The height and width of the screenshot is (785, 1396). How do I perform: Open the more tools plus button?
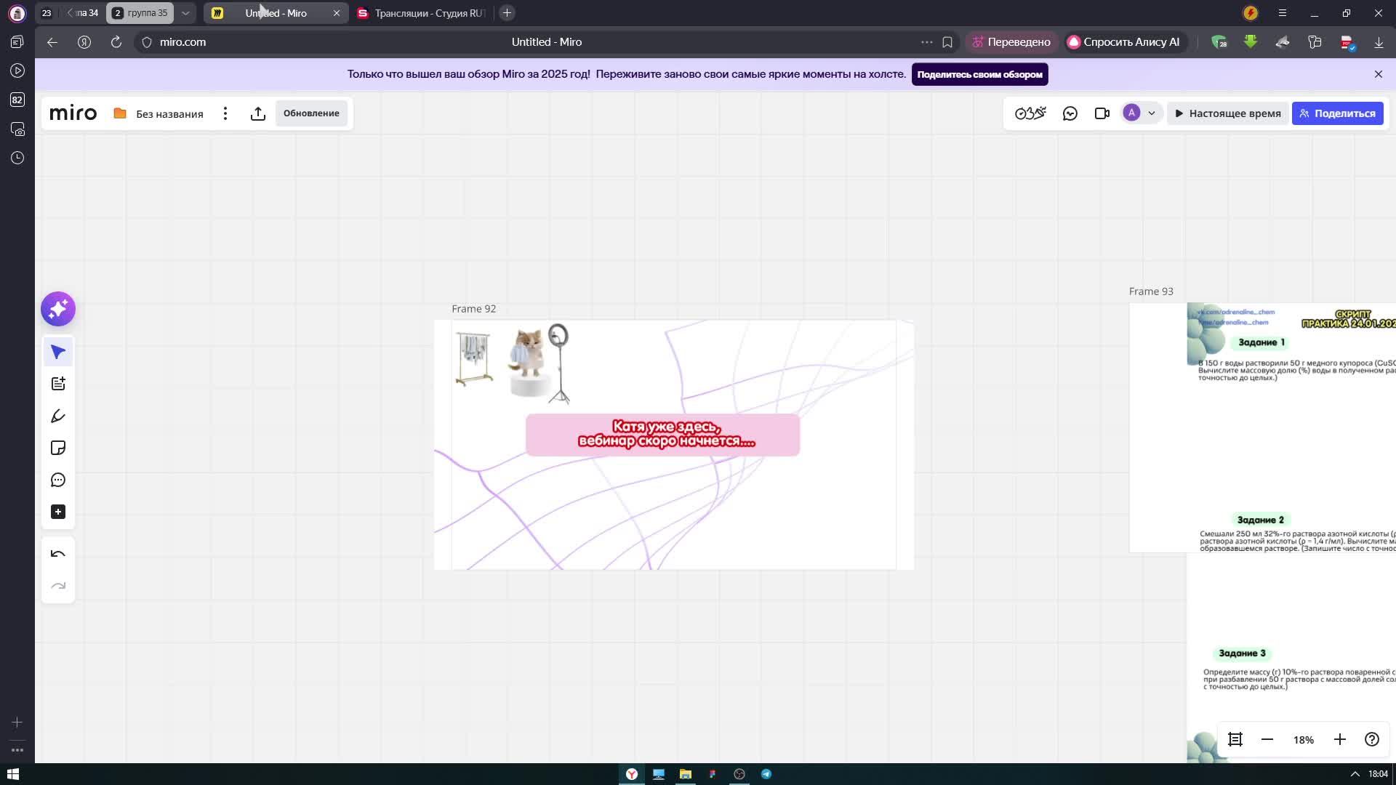[58, 512]
